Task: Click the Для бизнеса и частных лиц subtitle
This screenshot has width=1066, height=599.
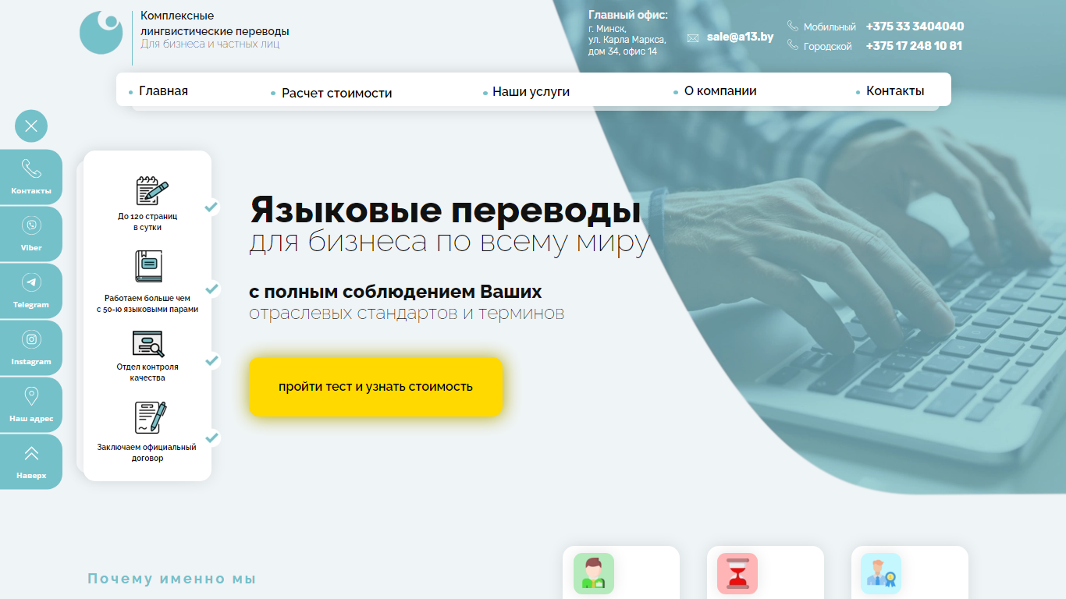Action: pos(210,44)
